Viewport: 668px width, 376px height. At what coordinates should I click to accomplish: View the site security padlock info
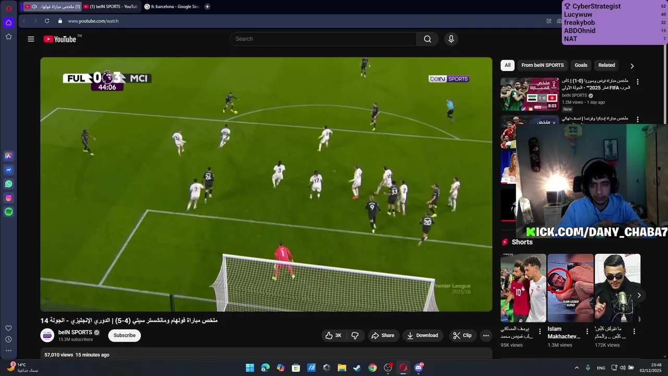click(60, 21)
